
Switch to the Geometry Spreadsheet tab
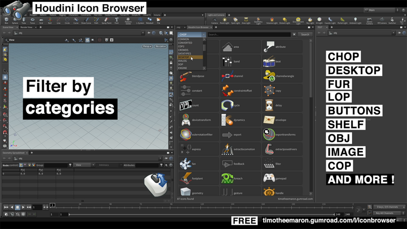[x=13, y=153]
